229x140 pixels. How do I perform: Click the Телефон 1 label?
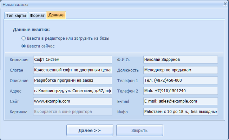(x=127, y=81)
